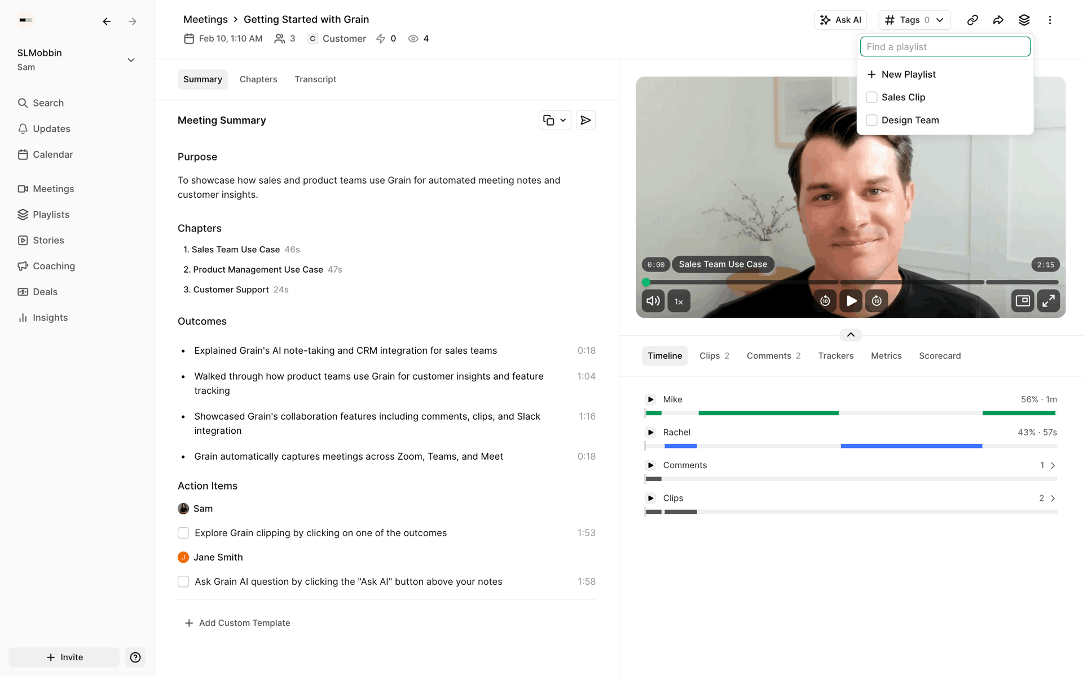Screen dimensions: 1083x676
Task: Click the add-to-playlist layers icon
Action: click(x=1024, y=20)
